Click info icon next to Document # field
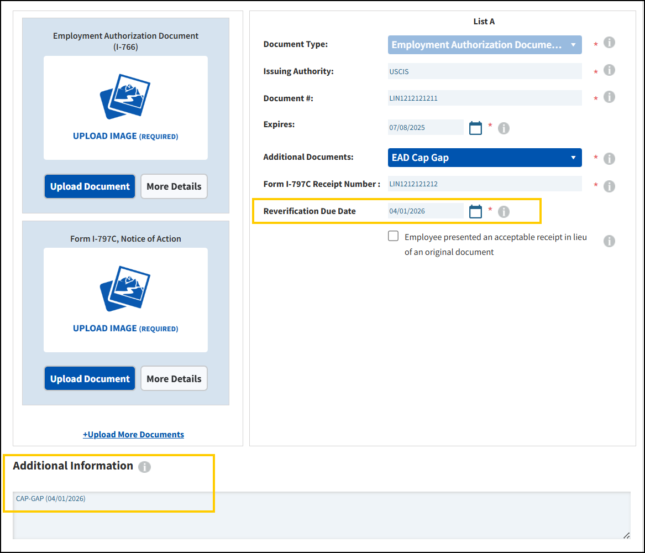 click(x=609, y=97)
